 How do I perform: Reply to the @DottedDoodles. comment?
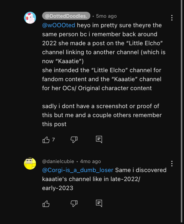(99, 139)
